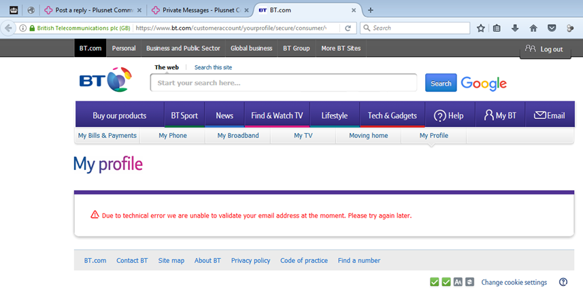Open Business and Public Sector
The image size is (583, 299).
(183, 48)
